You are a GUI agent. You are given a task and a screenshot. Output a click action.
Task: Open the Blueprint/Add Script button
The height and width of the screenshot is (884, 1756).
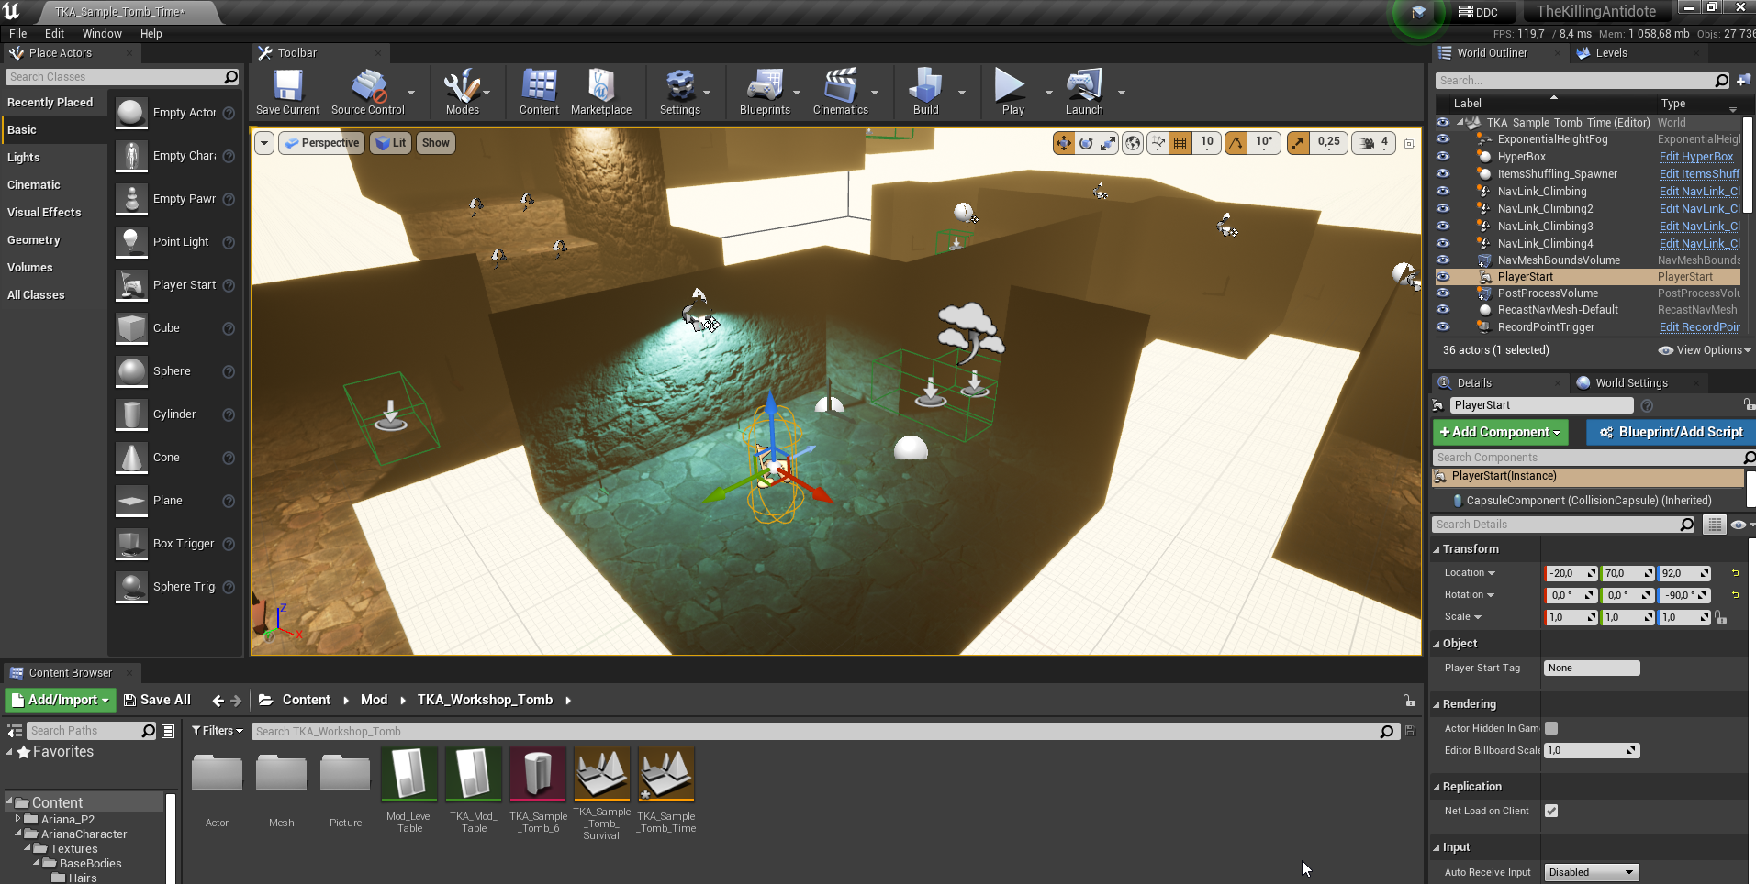click(x=1671, y=432)
